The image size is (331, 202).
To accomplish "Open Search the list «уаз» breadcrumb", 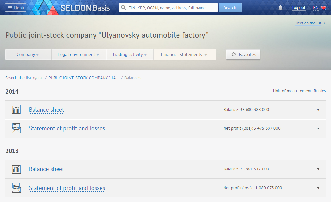I will [24, 78].
